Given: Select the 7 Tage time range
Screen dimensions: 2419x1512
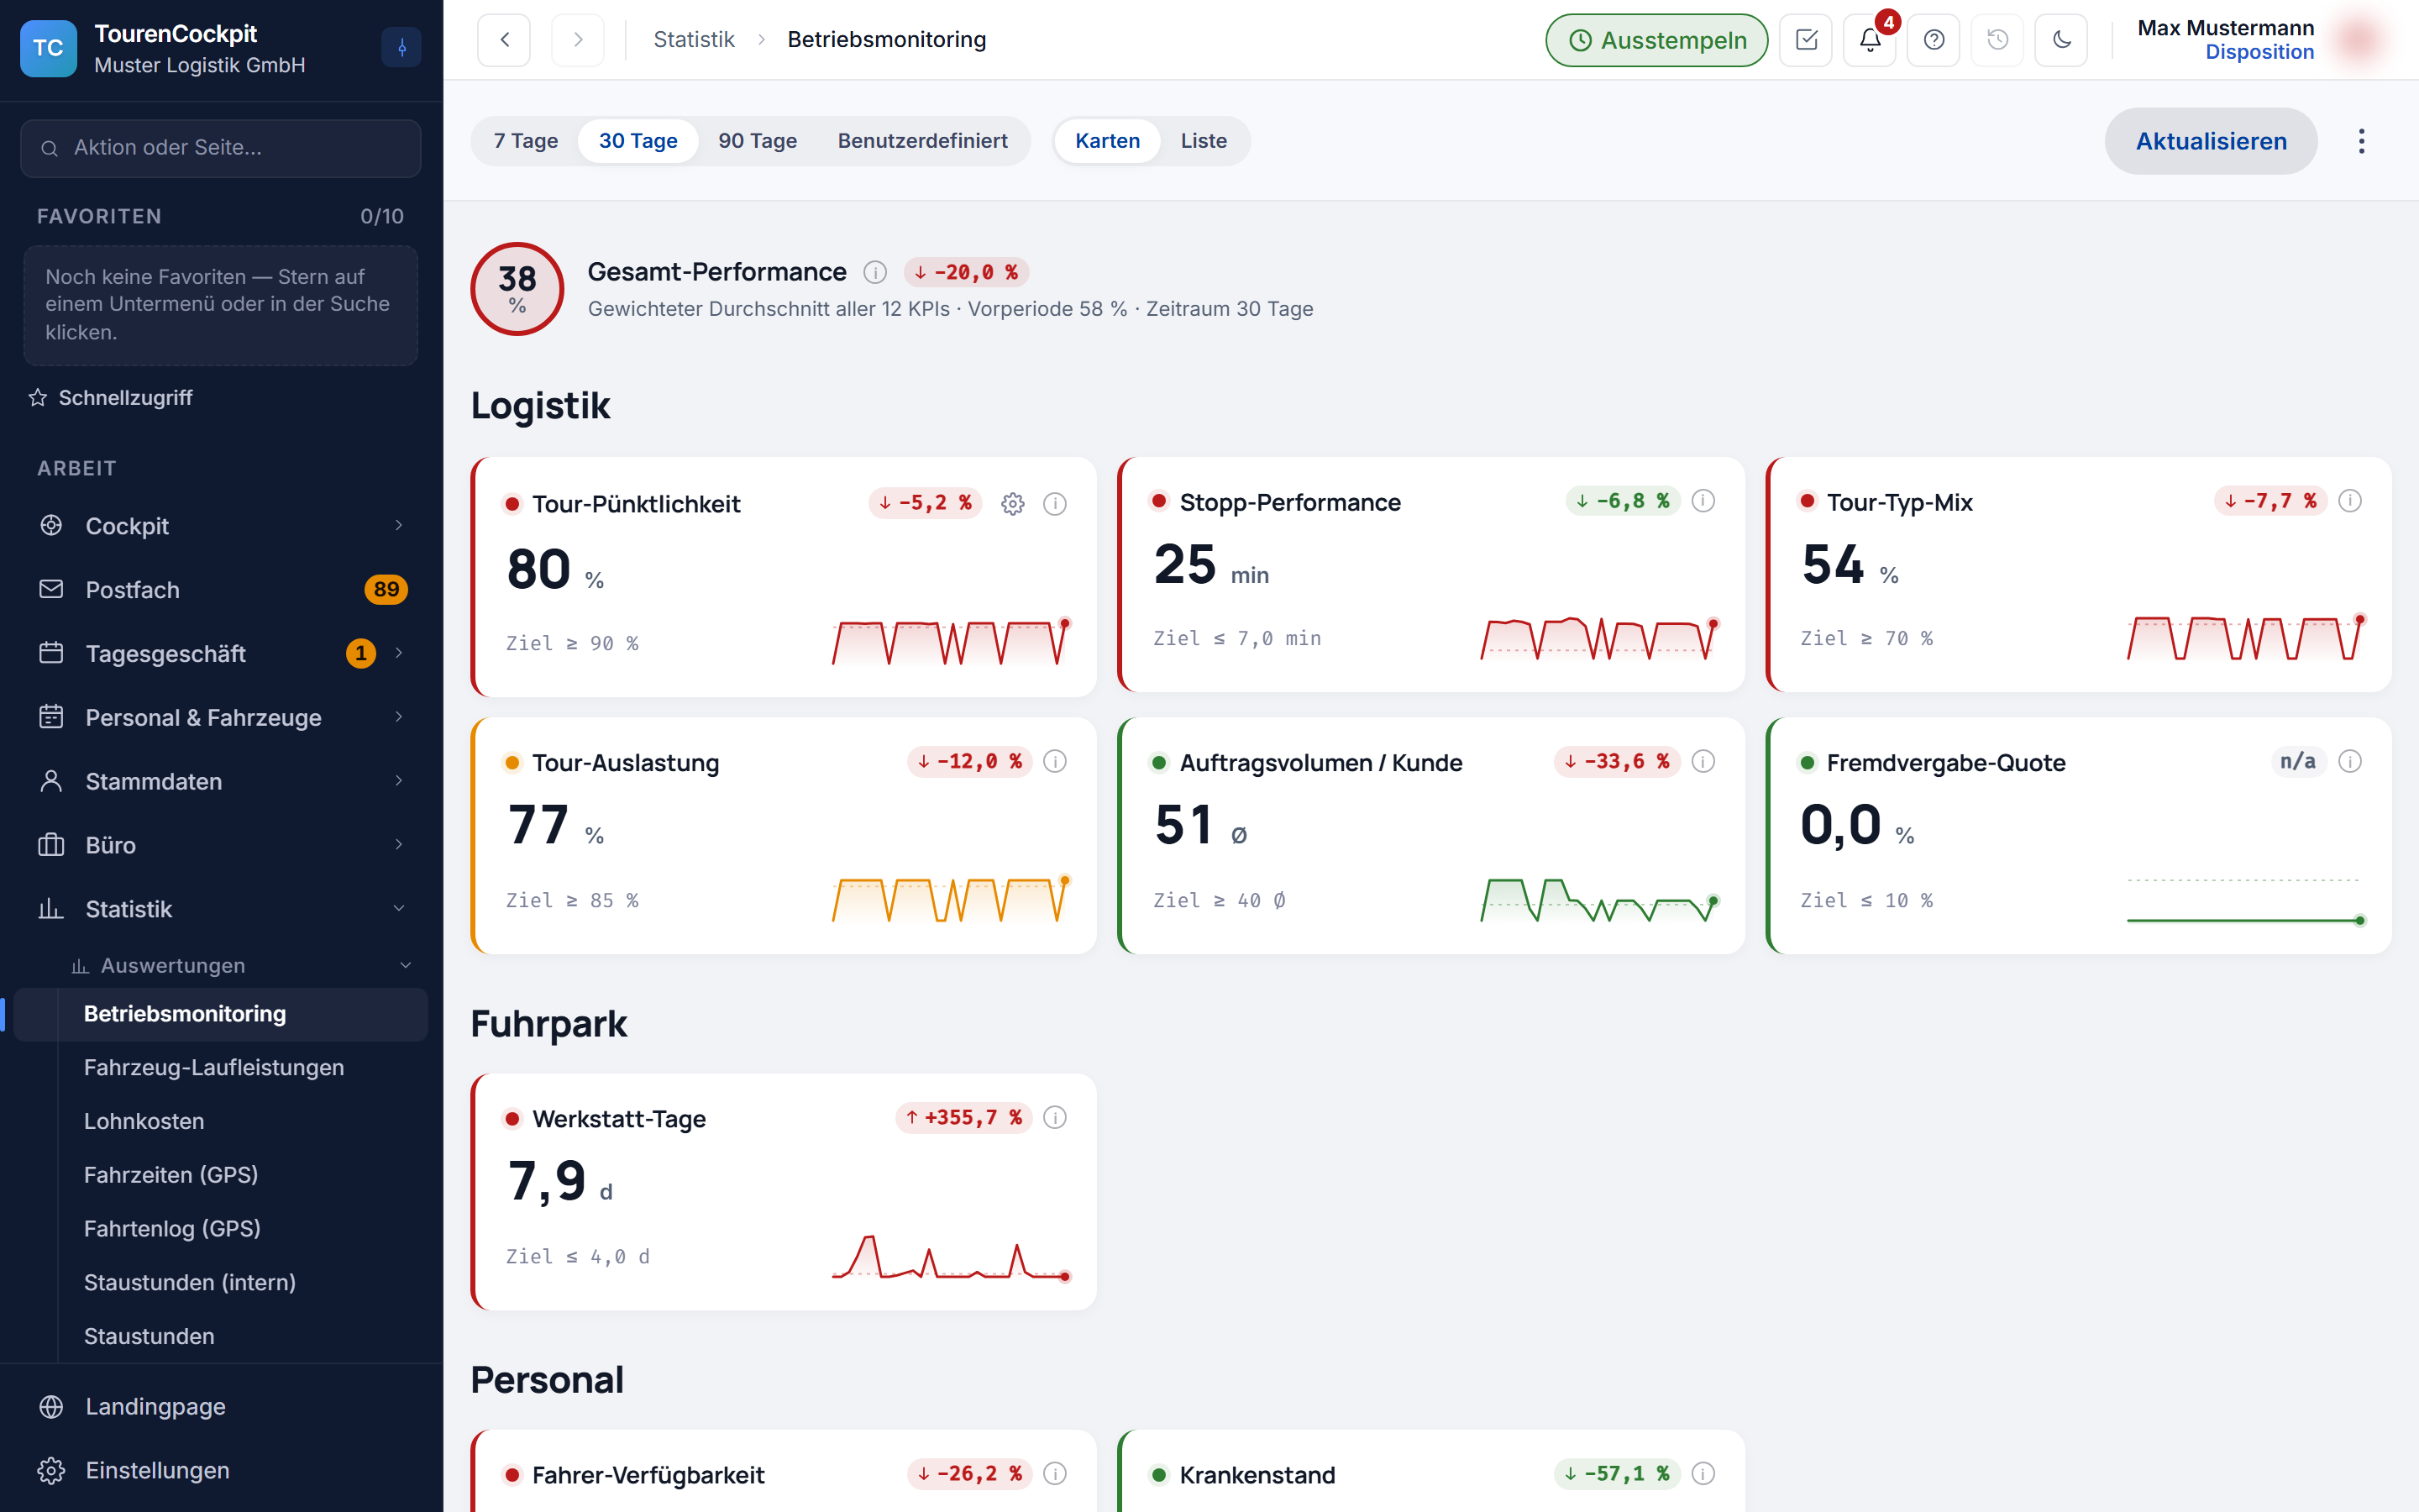Looking at the screenshot, I should [526, 141].
